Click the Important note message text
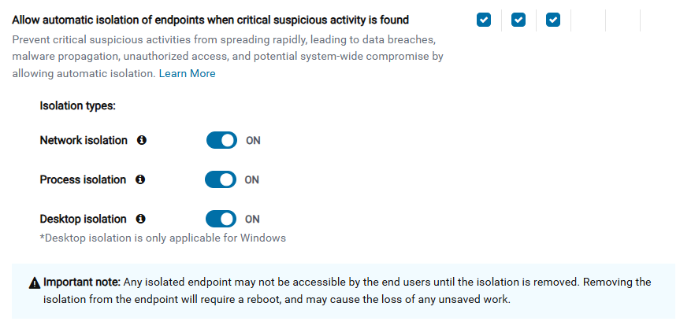680x325 pixels. point(347,290)
